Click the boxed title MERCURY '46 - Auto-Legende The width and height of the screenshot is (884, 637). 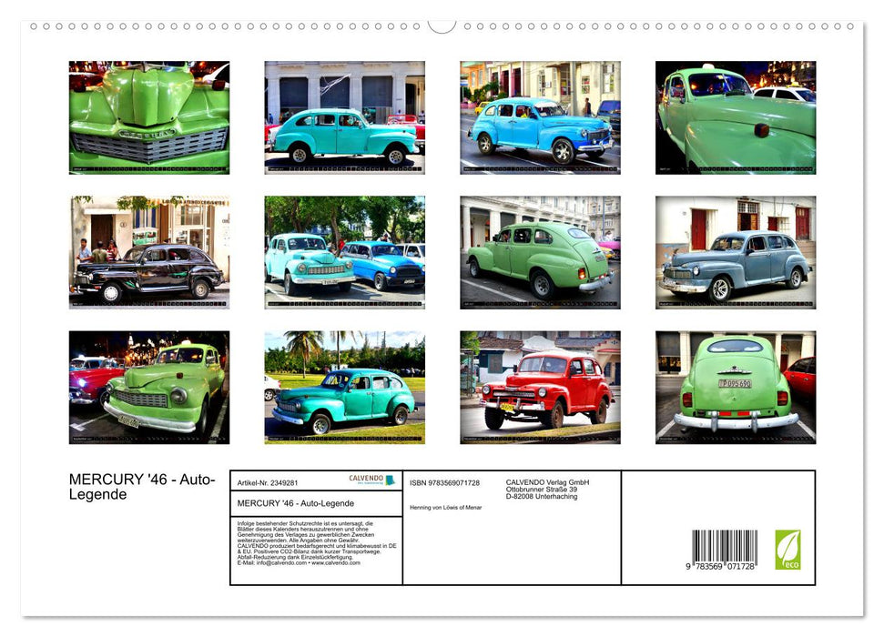(295, 503)
